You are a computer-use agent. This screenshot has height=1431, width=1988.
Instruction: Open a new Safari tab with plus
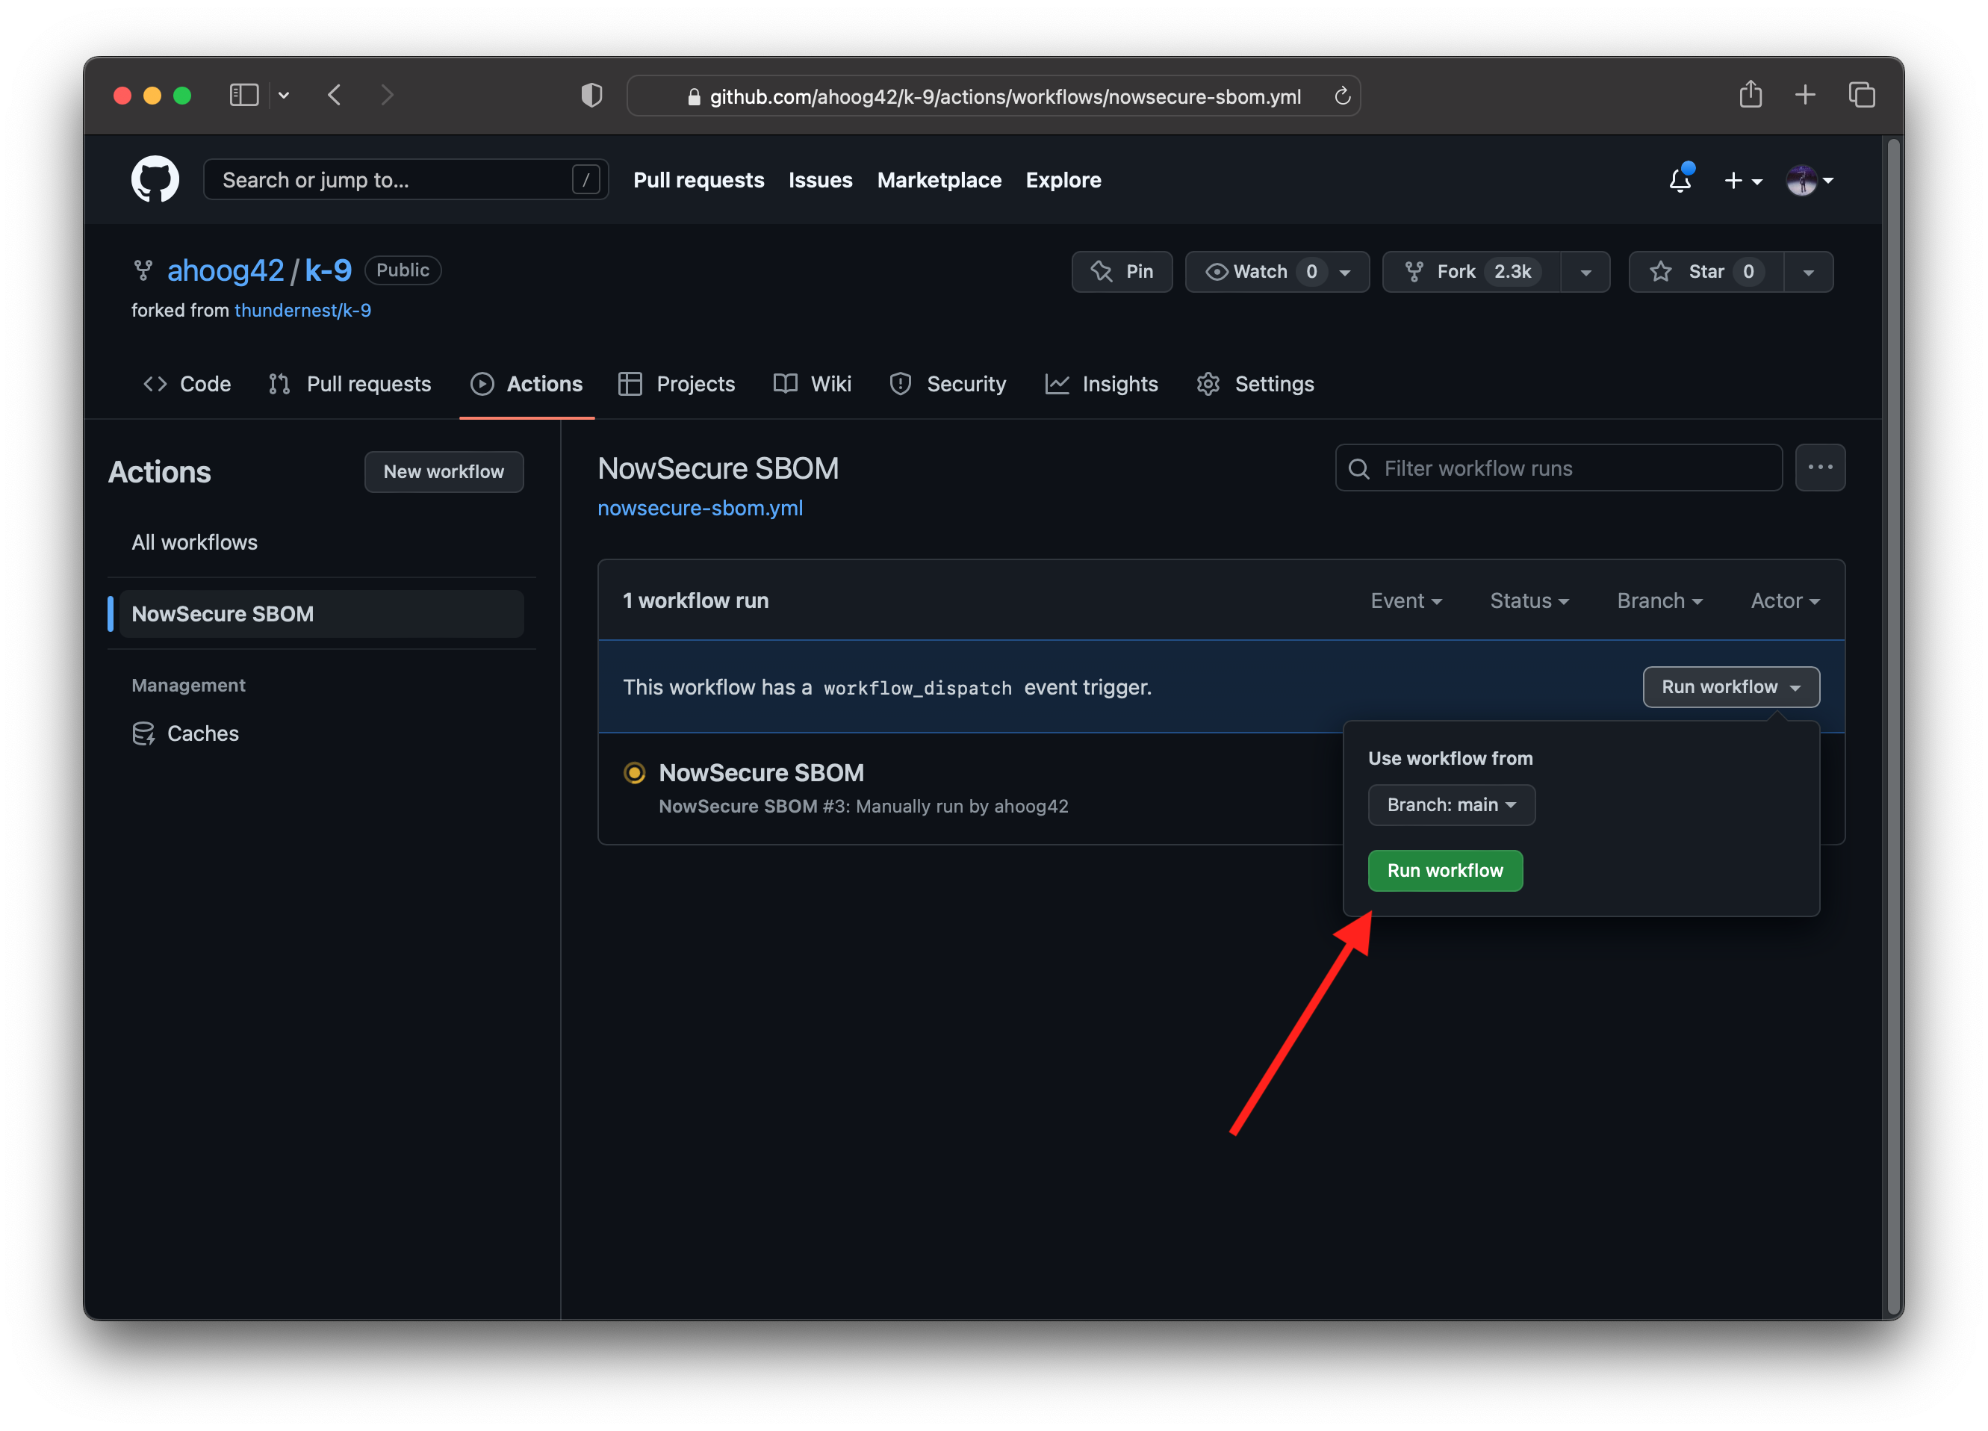1805,95
